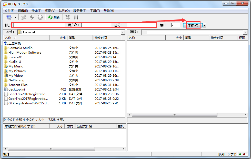Expand the local path Personal dropdown
Image resolution: width=251 pixels, height=159 pixels.
coord(123,32)
